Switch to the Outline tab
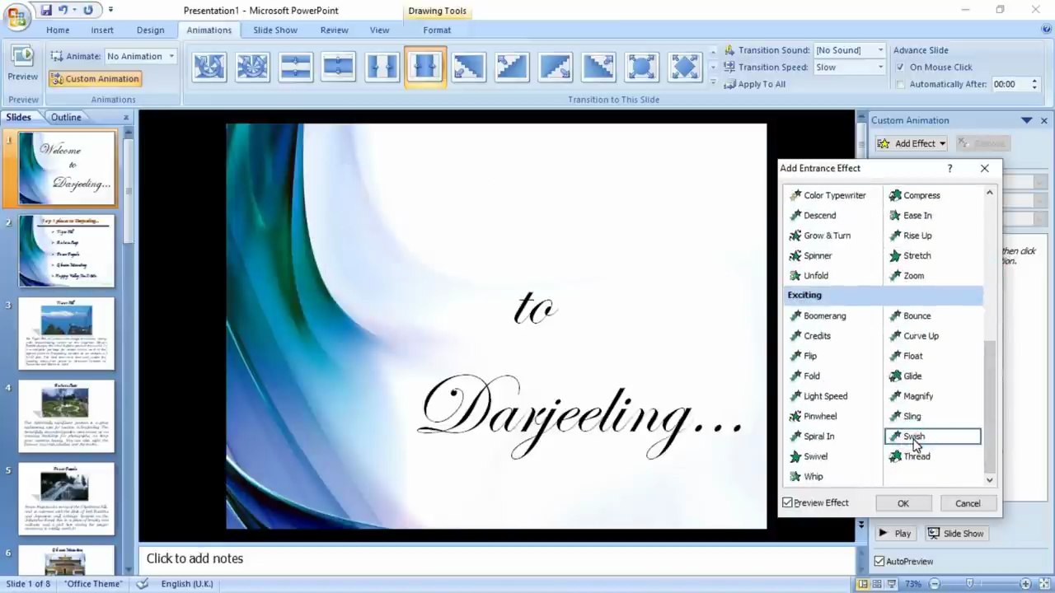The width and height of the screenshot is (1055, 593). [x=66, y=118]
